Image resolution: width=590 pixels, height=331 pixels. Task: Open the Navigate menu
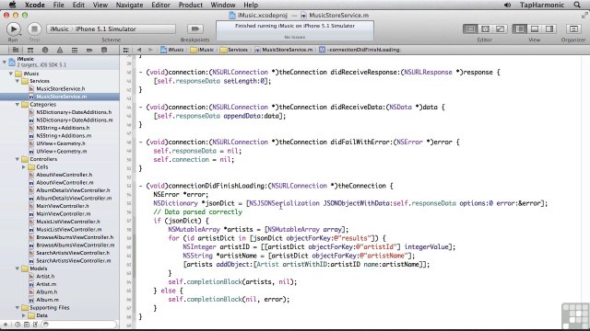(129, 5)
